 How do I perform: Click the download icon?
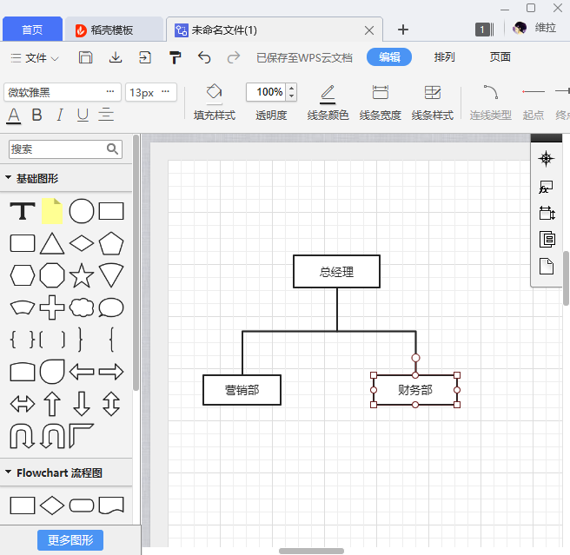click(x=116, y=57)
